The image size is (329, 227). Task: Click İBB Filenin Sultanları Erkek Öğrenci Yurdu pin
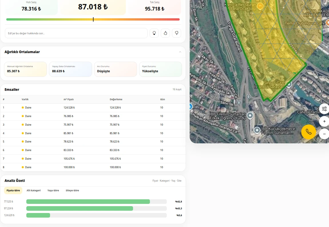pos(250,115)
